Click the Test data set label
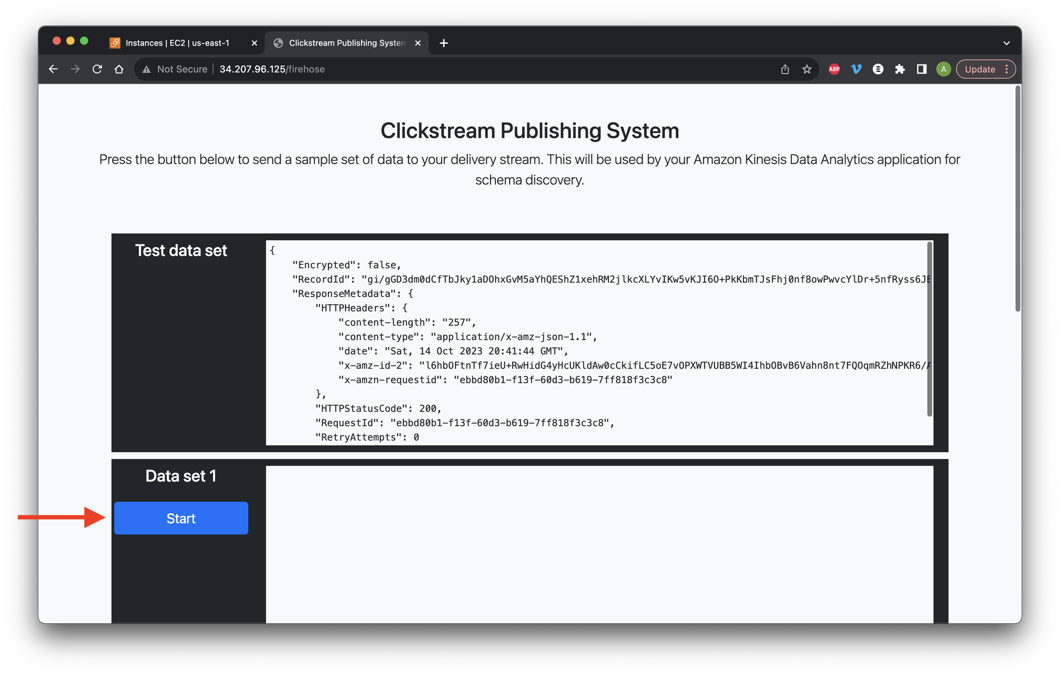 click(x=181, y=250)
